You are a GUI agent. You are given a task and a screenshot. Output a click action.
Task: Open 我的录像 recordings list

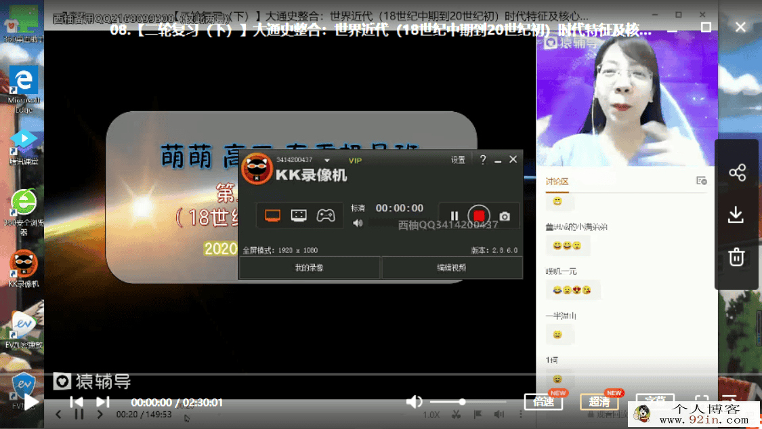309,268
